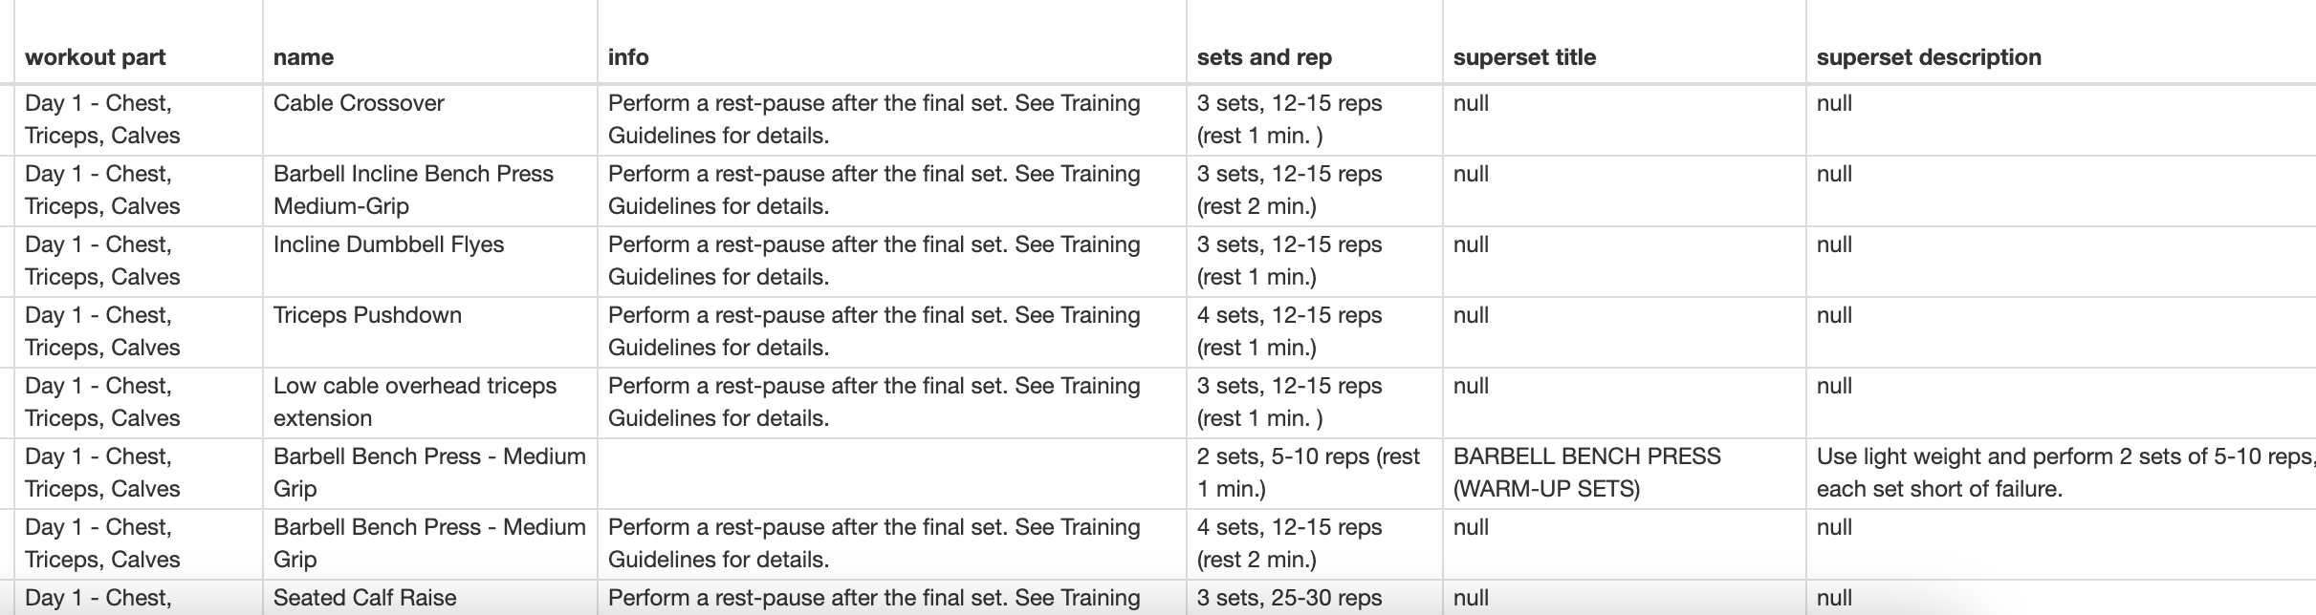
Task: Select the Low cable overhead triceps extension cell
Action: tap(414, 401)
